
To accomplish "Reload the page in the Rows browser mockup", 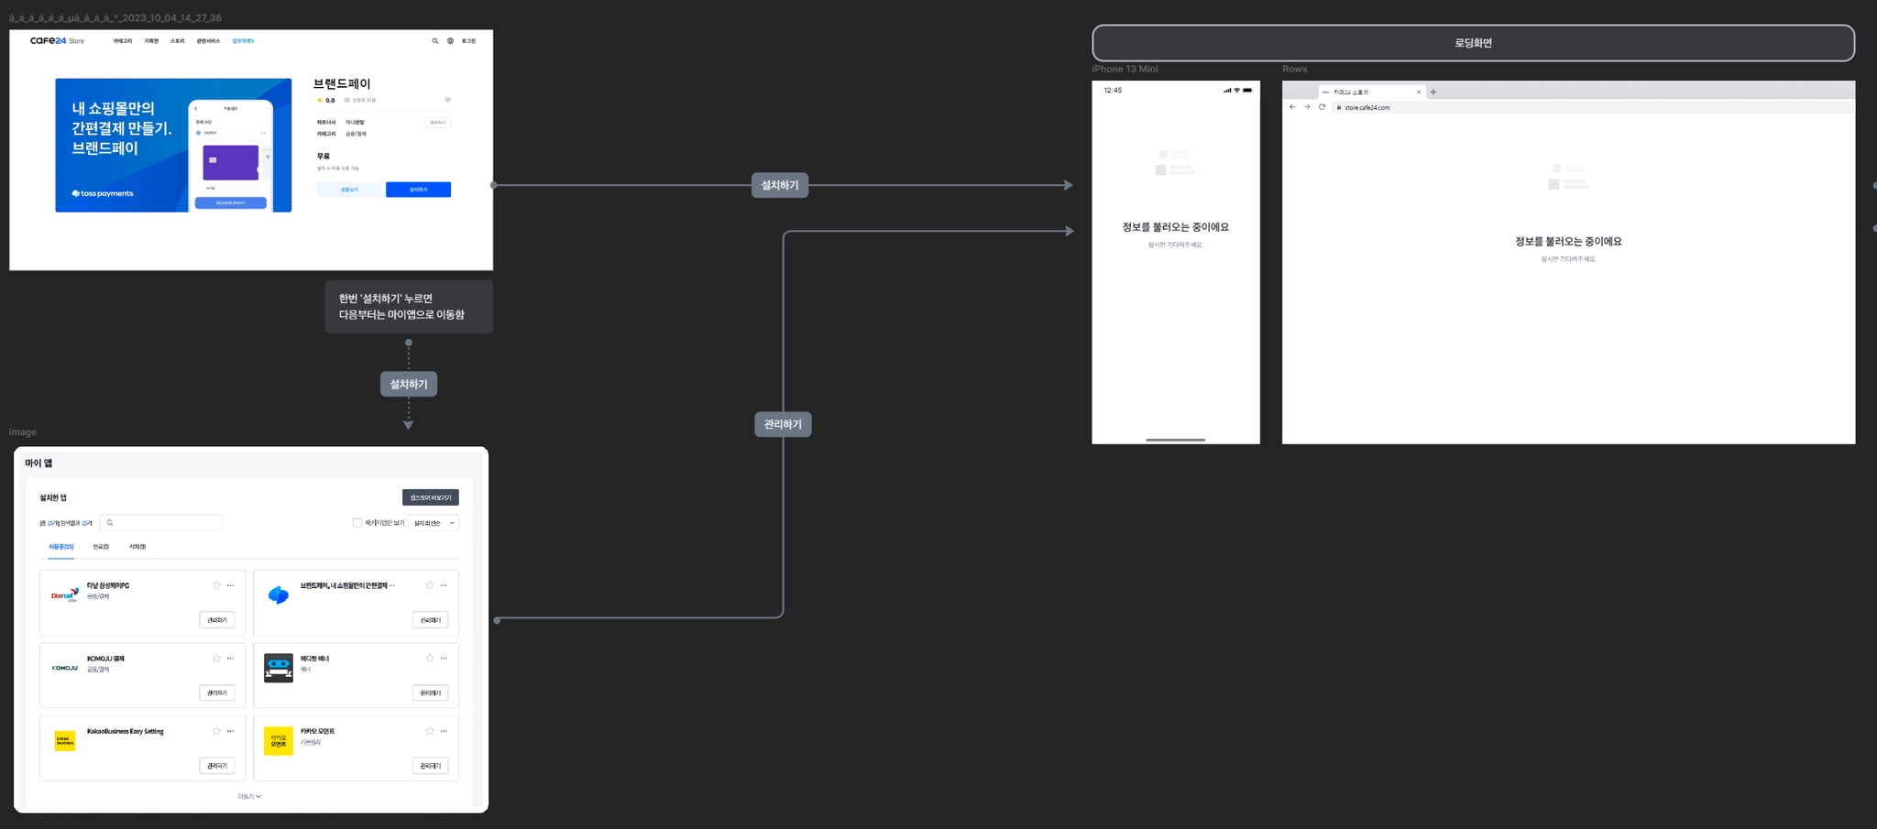I will click(1322, 107).
